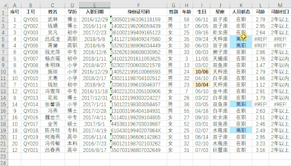Click the 人员状态 header cell
Image resolution: width=291 pixels, height=166 pixels.
click(x=241, y=12)
